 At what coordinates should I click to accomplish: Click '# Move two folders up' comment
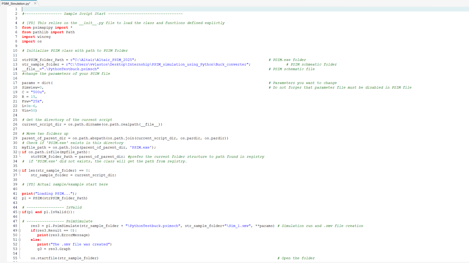(x=45, y=134)
